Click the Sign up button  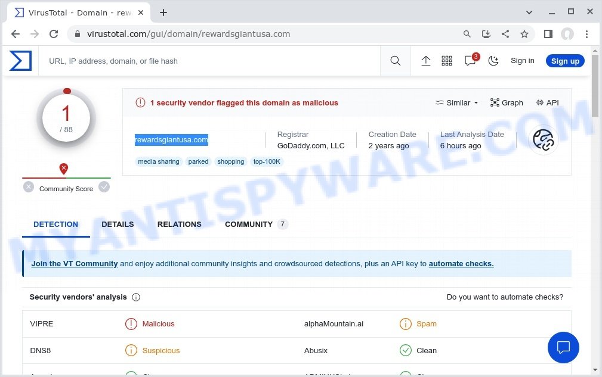click(565, 61)
